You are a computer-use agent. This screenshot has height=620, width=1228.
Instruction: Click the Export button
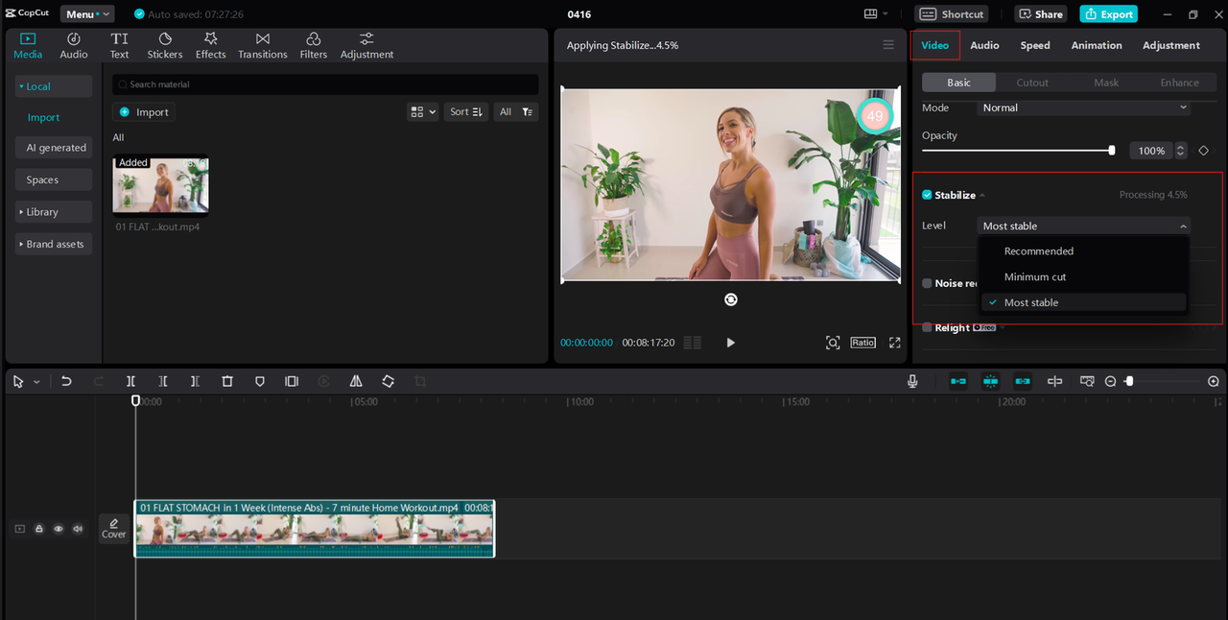[1108, 14]
